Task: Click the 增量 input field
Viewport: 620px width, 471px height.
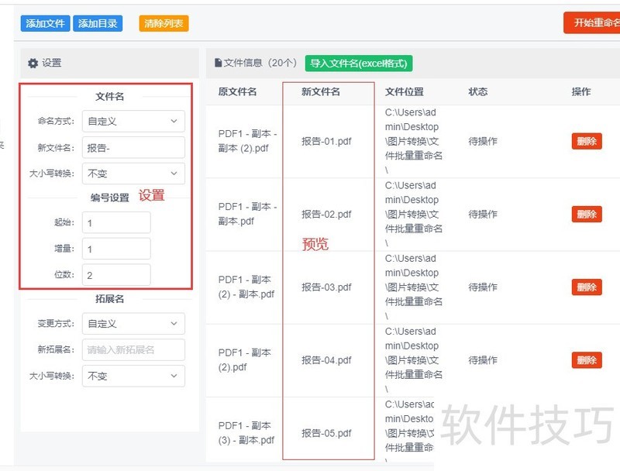Action: coord(116,249)
